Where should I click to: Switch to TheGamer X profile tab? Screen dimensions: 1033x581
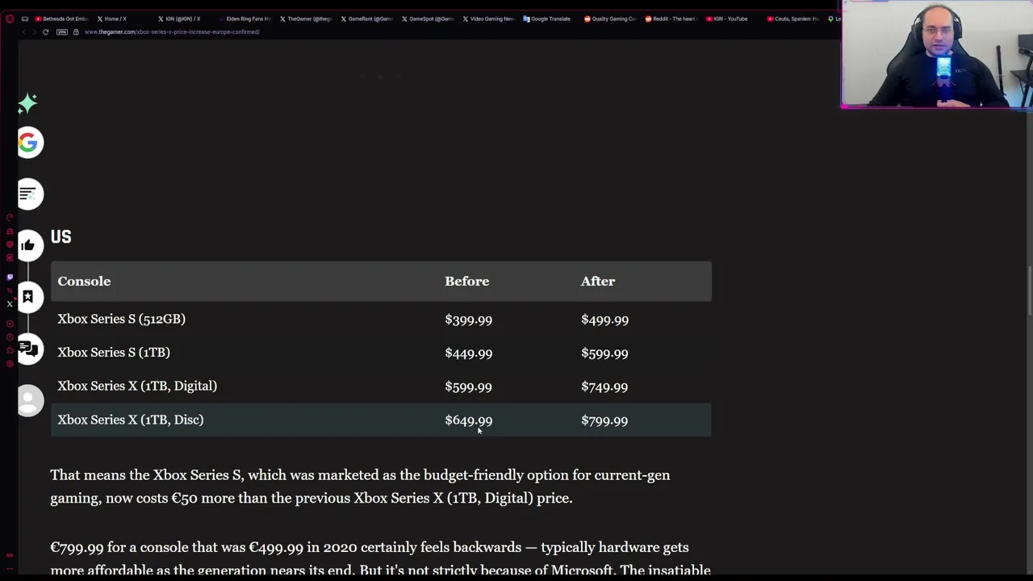pyautogui.click(x=306, y=19)
